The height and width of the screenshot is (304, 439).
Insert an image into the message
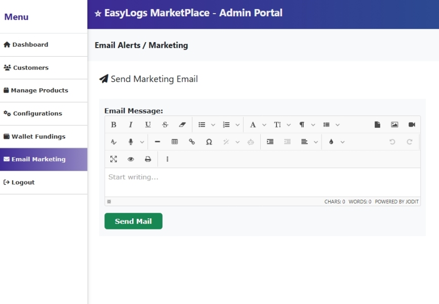394,125
